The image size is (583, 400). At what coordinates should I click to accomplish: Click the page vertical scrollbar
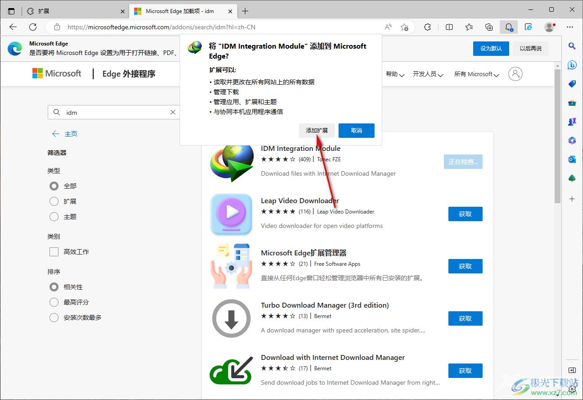point(557,136)
